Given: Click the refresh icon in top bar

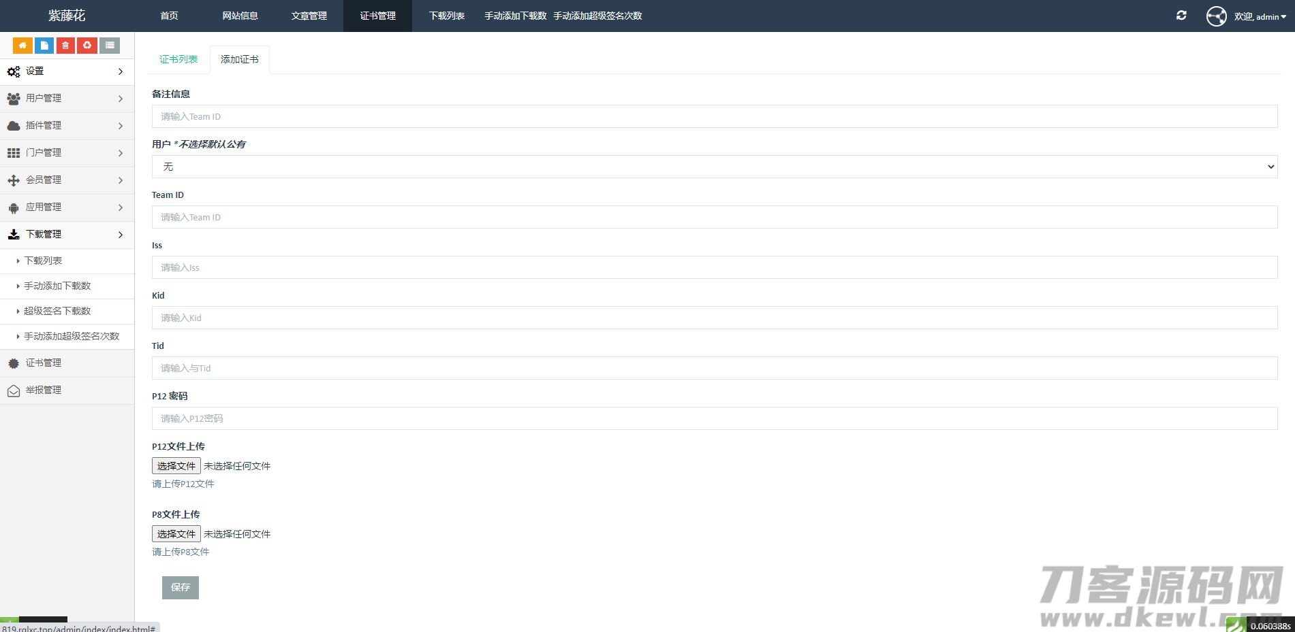Looking at the screenshot, I should point(1181,16).
